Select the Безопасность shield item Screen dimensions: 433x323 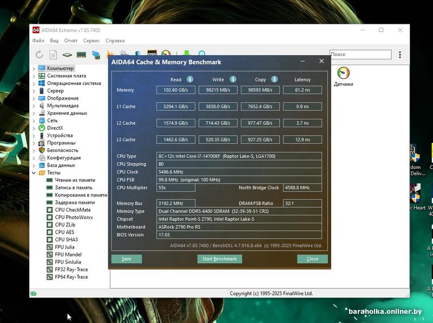pos(62,150)
